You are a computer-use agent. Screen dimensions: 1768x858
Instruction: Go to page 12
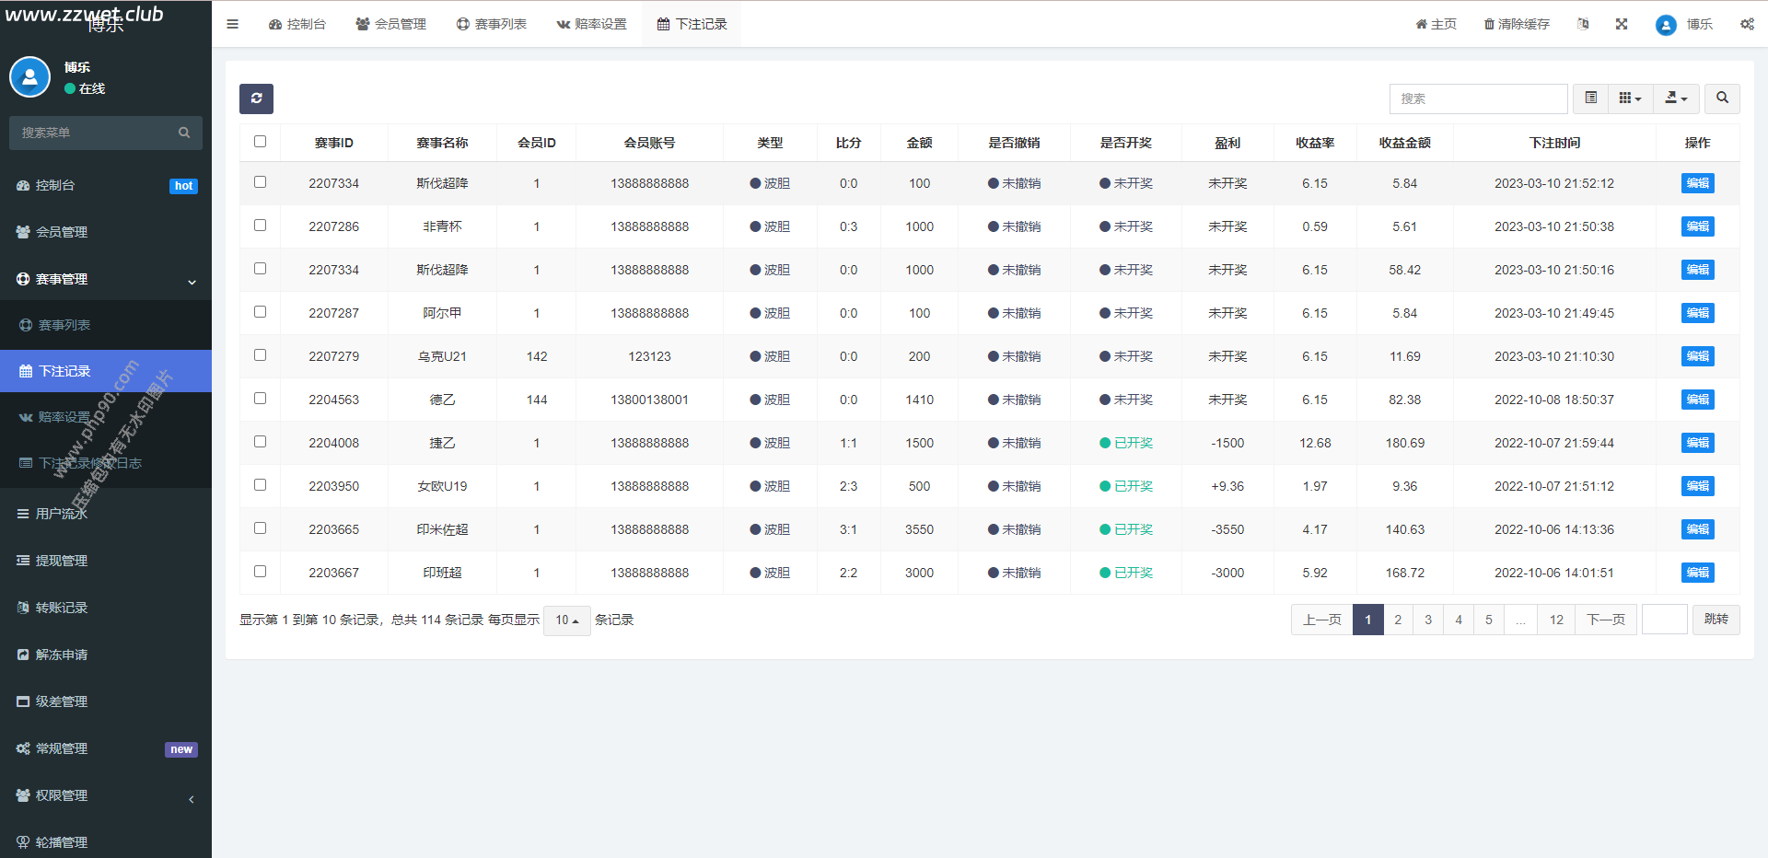[1556, 620]
